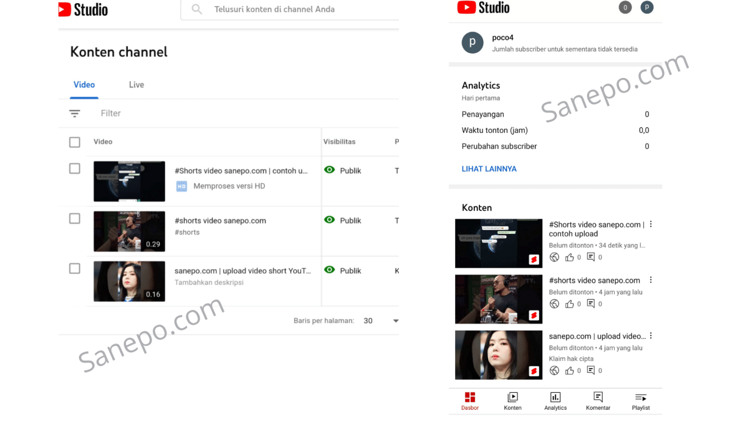
Task: Click Shorts badge on 'contoh upload' thumbnail
Action: pos(534,259)
